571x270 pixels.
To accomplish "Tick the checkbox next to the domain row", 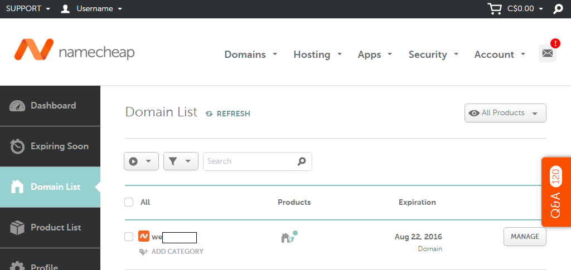I will tap(129, 237).
